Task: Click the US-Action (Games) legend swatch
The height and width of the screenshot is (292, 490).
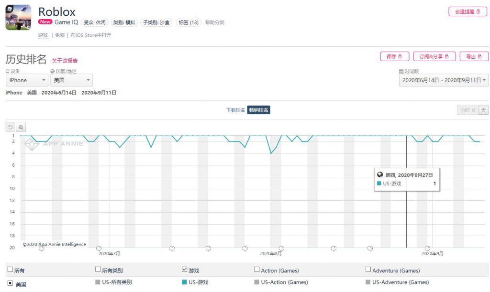Action: point(257,282)
